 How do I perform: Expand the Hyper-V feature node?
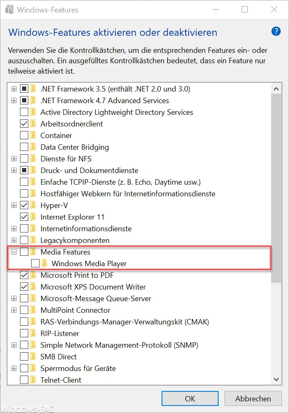(x=14, y=205)
